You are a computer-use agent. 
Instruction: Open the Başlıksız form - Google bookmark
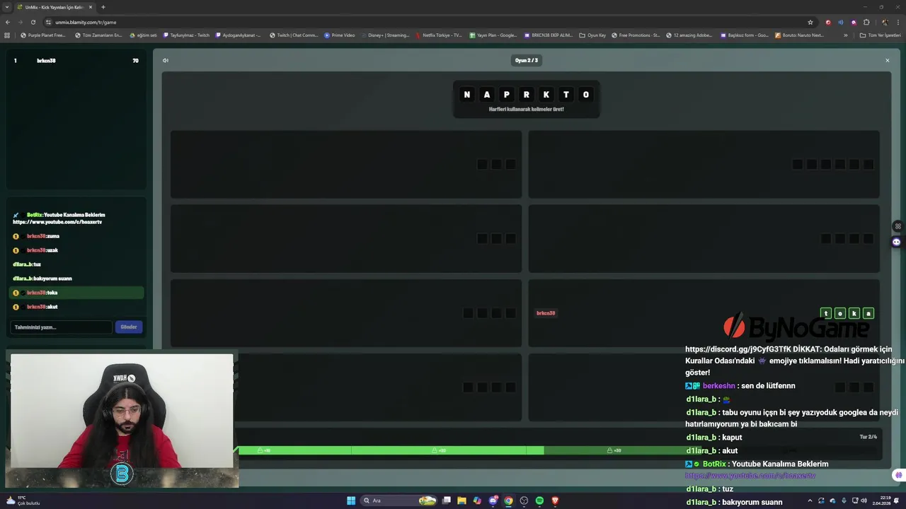(744, 35)
